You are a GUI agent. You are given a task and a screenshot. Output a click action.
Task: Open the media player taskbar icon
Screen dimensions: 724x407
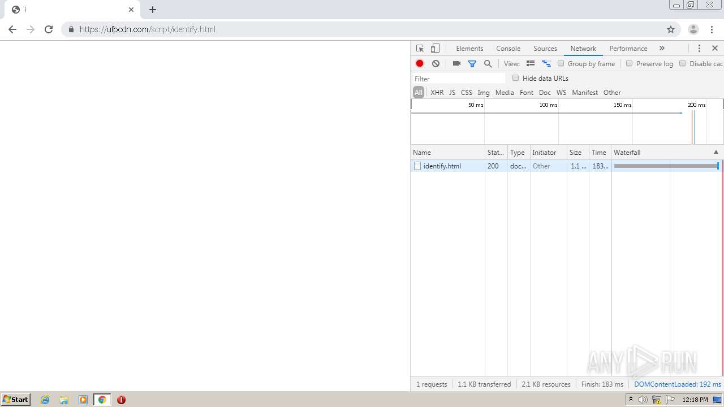click(x=83, y=400)
